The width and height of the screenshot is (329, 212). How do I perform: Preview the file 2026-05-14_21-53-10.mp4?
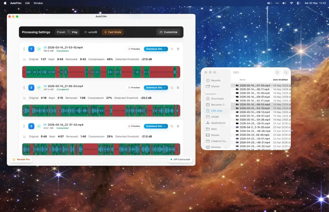coord(134,49)
